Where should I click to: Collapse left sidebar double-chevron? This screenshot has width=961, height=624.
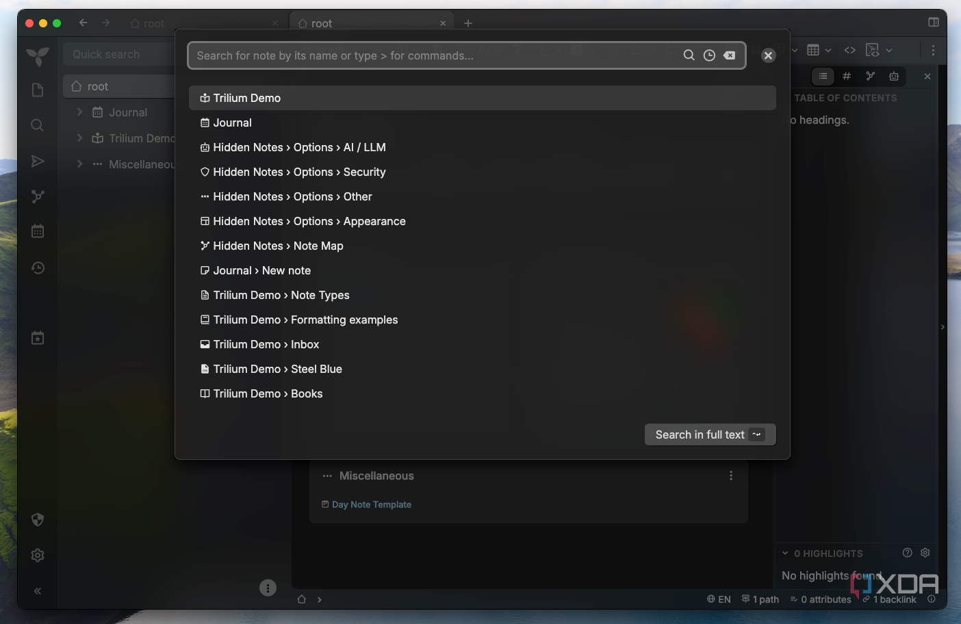[38, 590]
